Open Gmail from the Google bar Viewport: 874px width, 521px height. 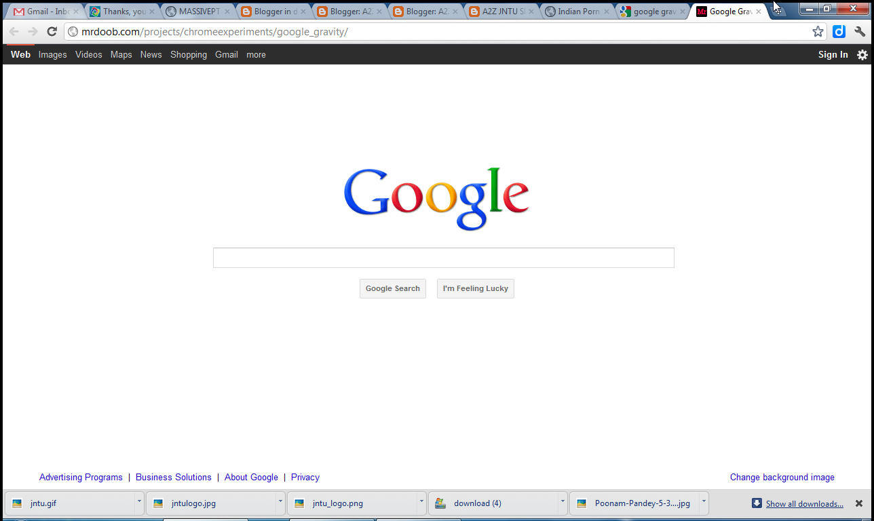tap(227, 55)
